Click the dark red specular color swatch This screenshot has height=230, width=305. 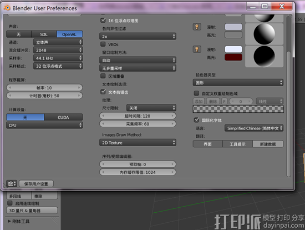pos(233,57)
